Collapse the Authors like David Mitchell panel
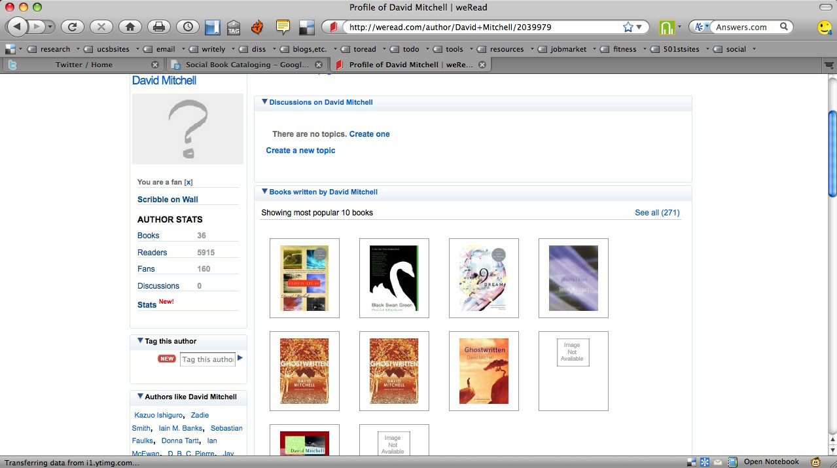The width and height of the screenshot is (837, 468). click(140, 397)
